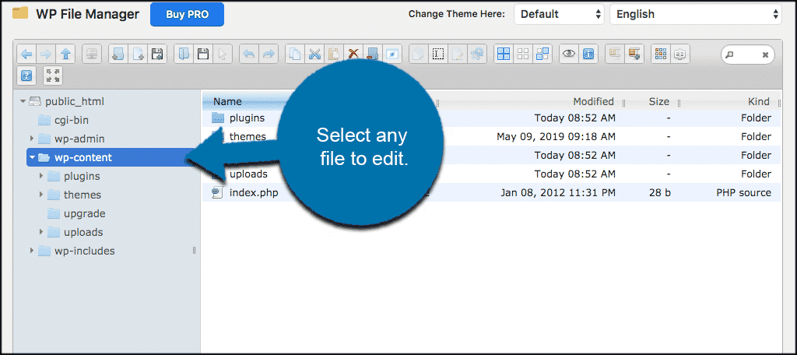The height and width of the screenshot is (355, 797).
Task: Click the delete red X icon
Action: click(x=353, y=54)
